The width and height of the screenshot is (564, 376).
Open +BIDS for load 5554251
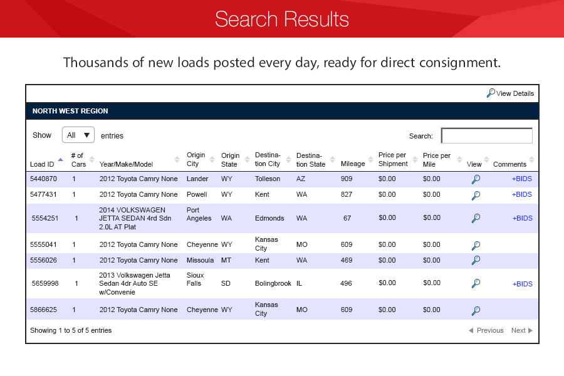(x=523, y=219)
